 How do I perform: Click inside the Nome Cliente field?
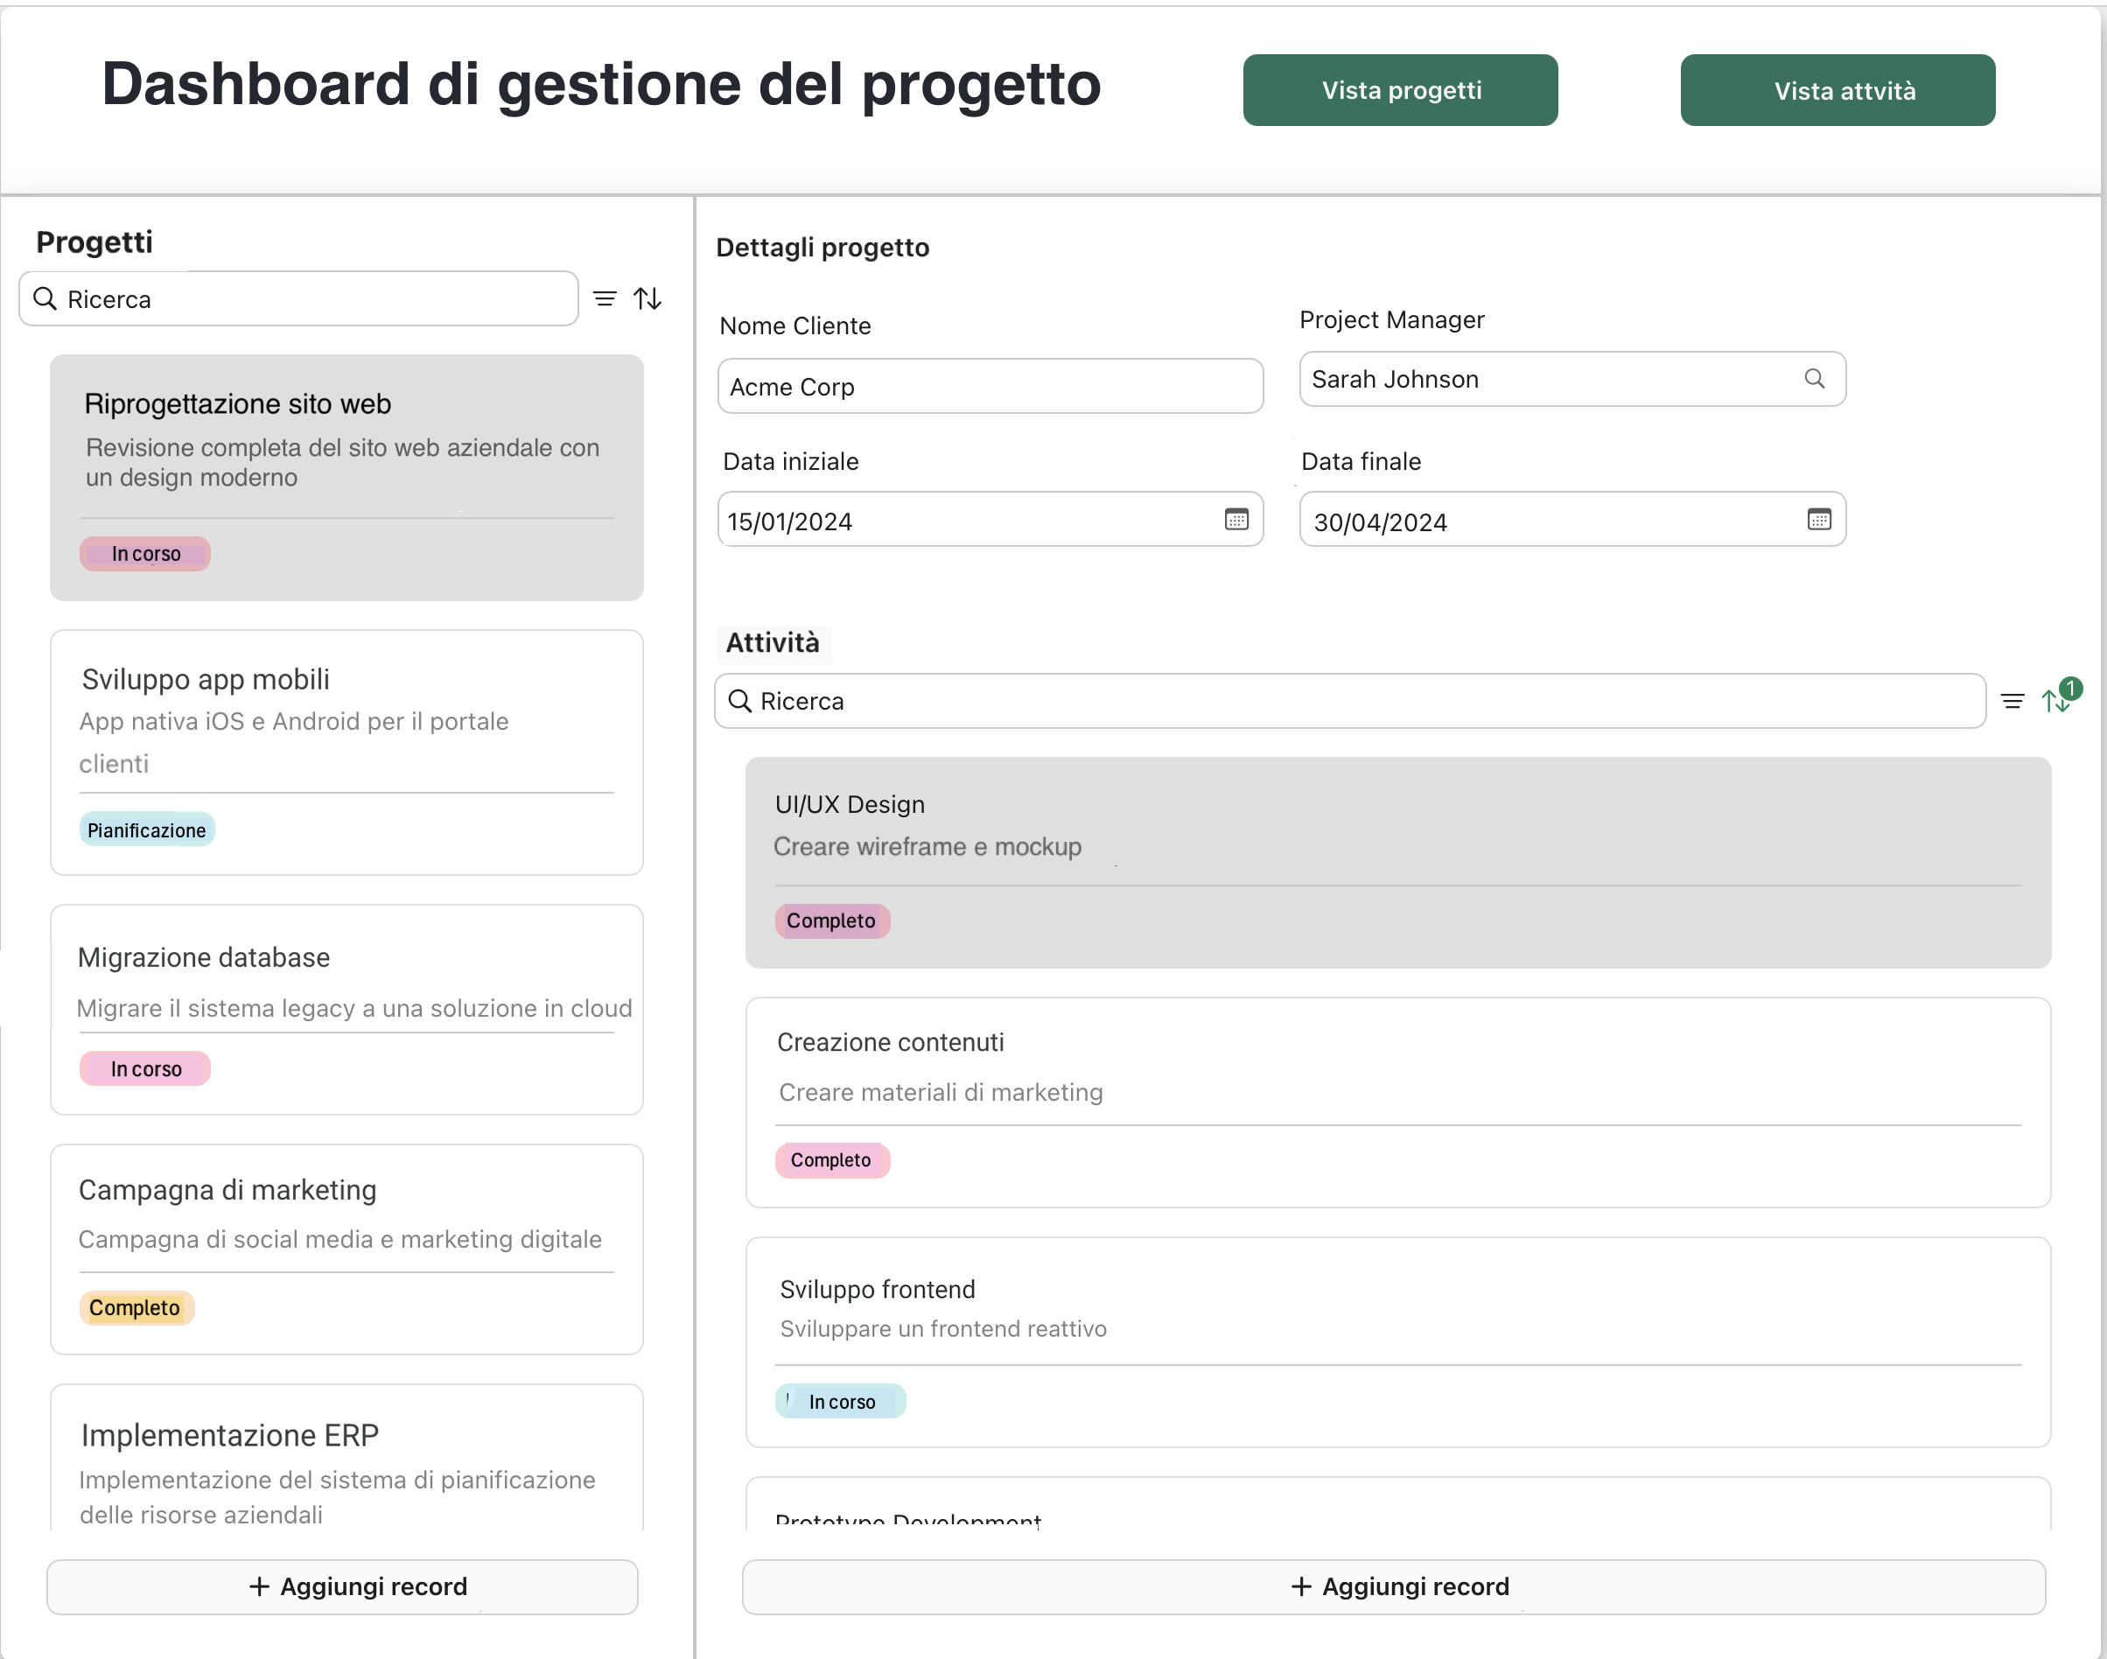(x=990, y=386)
